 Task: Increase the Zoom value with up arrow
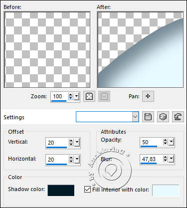(71, 95)
